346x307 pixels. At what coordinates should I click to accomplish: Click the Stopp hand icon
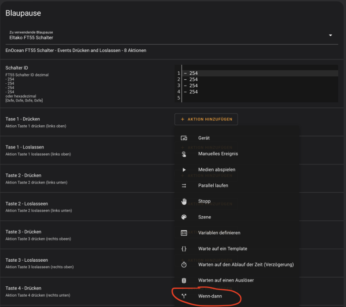click(x=184, y=201)
